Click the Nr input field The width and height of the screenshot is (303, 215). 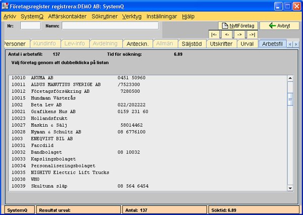click(30, 26)
